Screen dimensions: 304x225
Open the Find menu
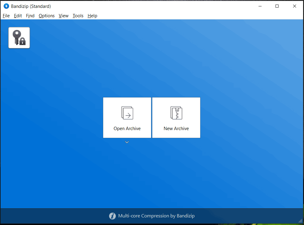click(30, 16)
